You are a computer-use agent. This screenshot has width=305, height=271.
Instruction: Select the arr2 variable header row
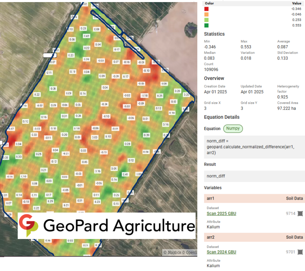tap(254, 237)
